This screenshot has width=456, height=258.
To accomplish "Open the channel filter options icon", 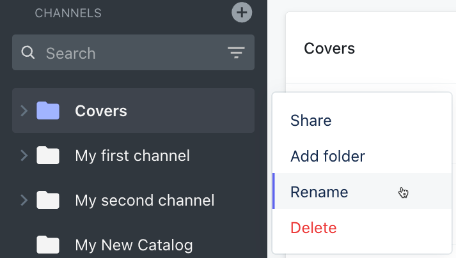I will point(237,52).
